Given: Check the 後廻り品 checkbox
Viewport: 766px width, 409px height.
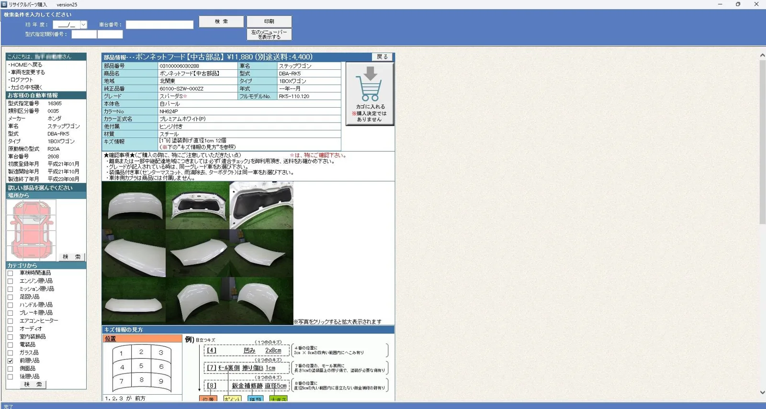Looking at the screenshot, I should coord(10,376).
